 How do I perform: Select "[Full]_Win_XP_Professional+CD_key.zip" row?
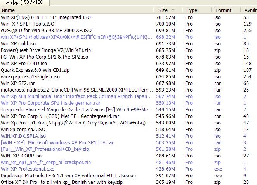[45, 149]
